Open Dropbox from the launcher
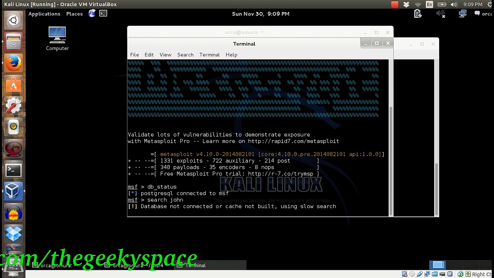This screenshot has height=278, width=494. [13, 234]
